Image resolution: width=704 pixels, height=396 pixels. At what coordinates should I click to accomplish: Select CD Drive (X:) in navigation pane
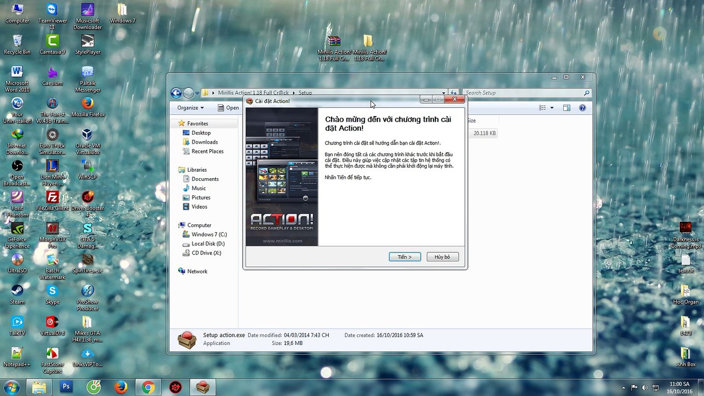click(206, 253)
